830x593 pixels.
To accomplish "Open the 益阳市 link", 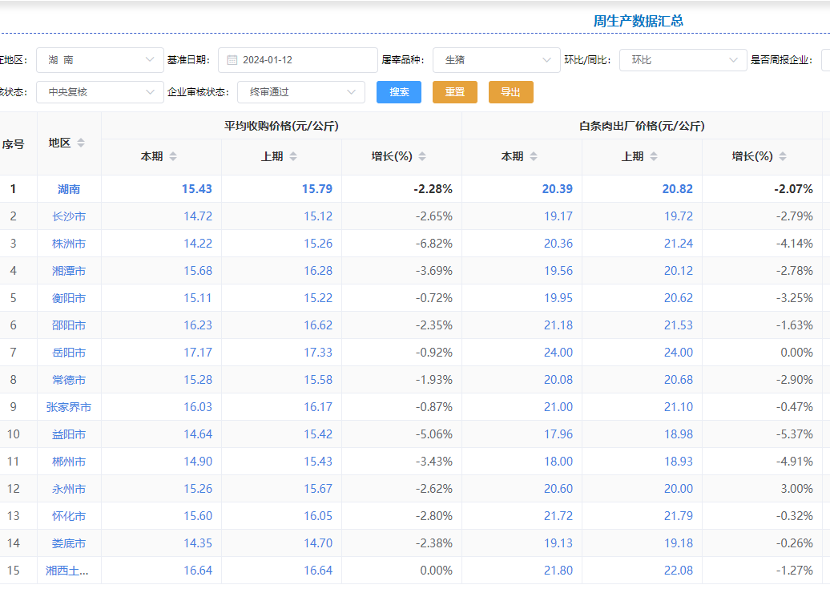I will click(69, 434).
